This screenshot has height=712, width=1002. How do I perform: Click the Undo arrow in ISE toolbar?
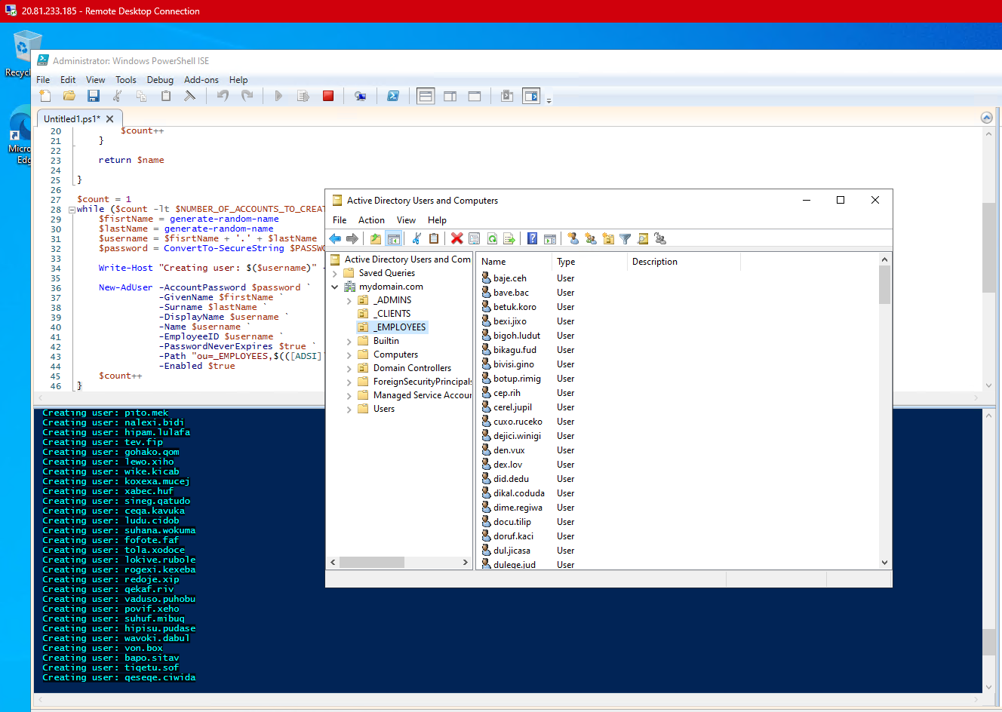pyautogui.click(x=223, y=96)
